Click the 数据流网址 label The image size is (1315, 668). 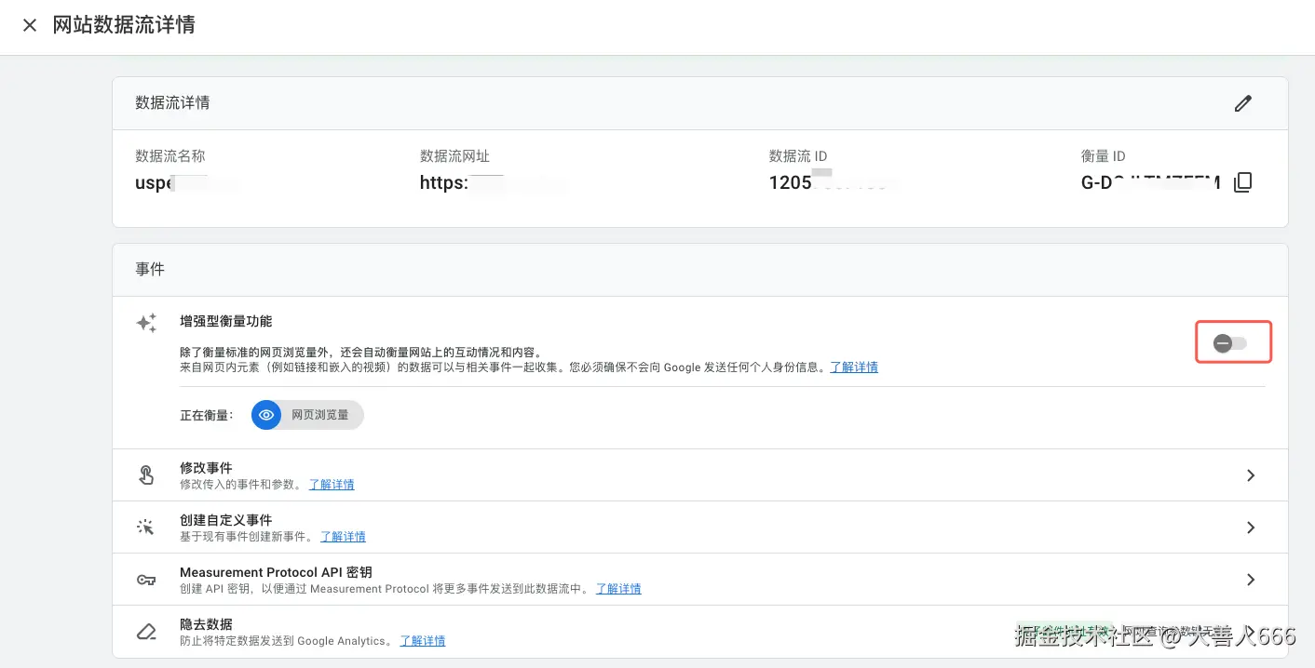coord(454,156)
